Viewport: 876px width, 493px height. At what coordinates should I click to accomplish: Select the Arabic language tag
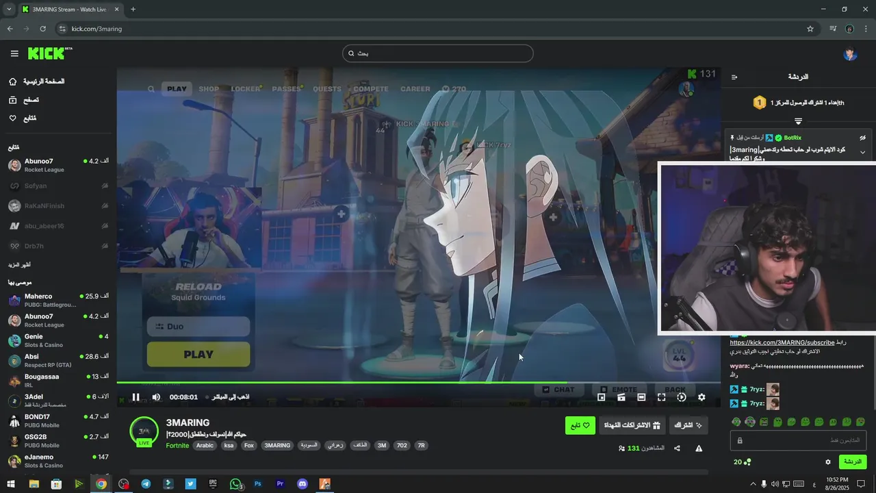(205, 446)
